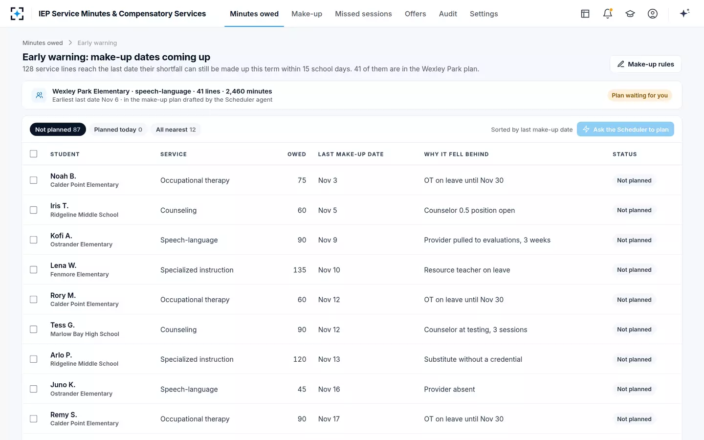
Task: Open notifications bell
Action: pyautogui.click(x=608, y=14)
